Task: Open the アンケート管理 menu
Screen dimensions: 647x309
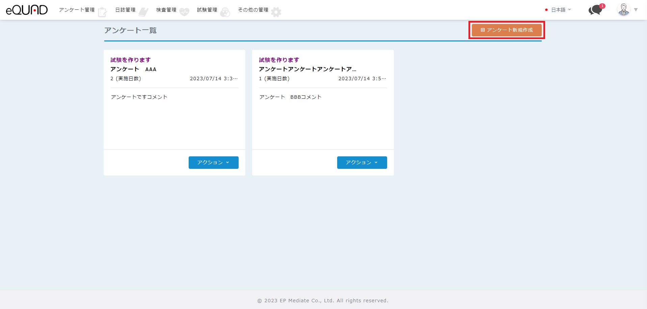Action: click(x=77, y=10)
